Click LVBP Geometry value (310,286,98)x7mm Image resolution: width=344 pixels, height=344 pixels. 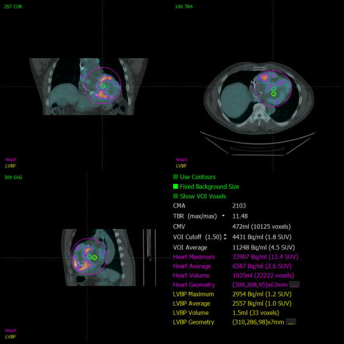coord(258,322)
